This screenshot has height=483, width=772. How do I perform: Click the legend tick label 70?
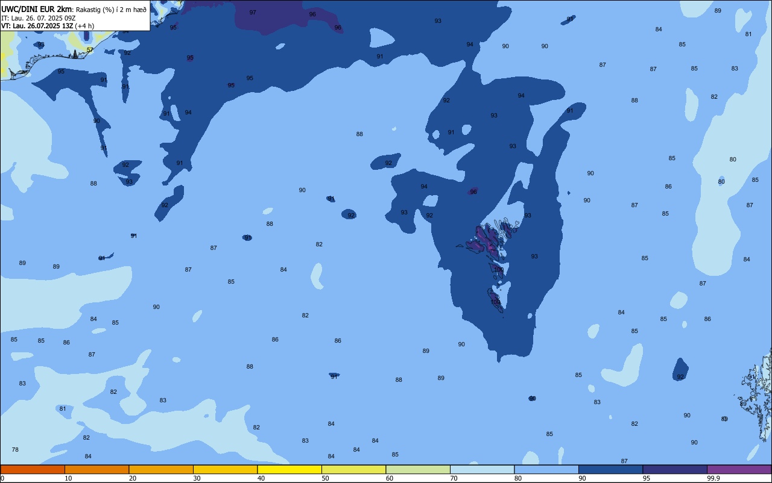coord(454,478)
